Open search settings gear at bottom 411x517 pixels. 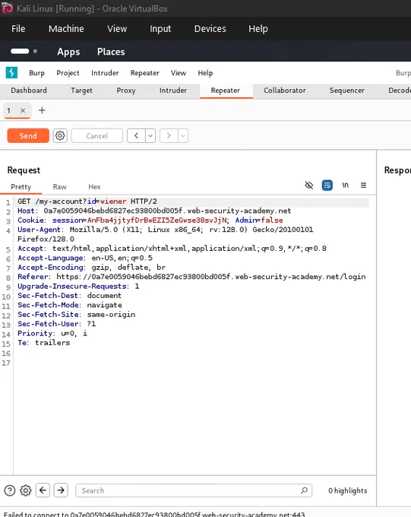click(x=25, y=490)
